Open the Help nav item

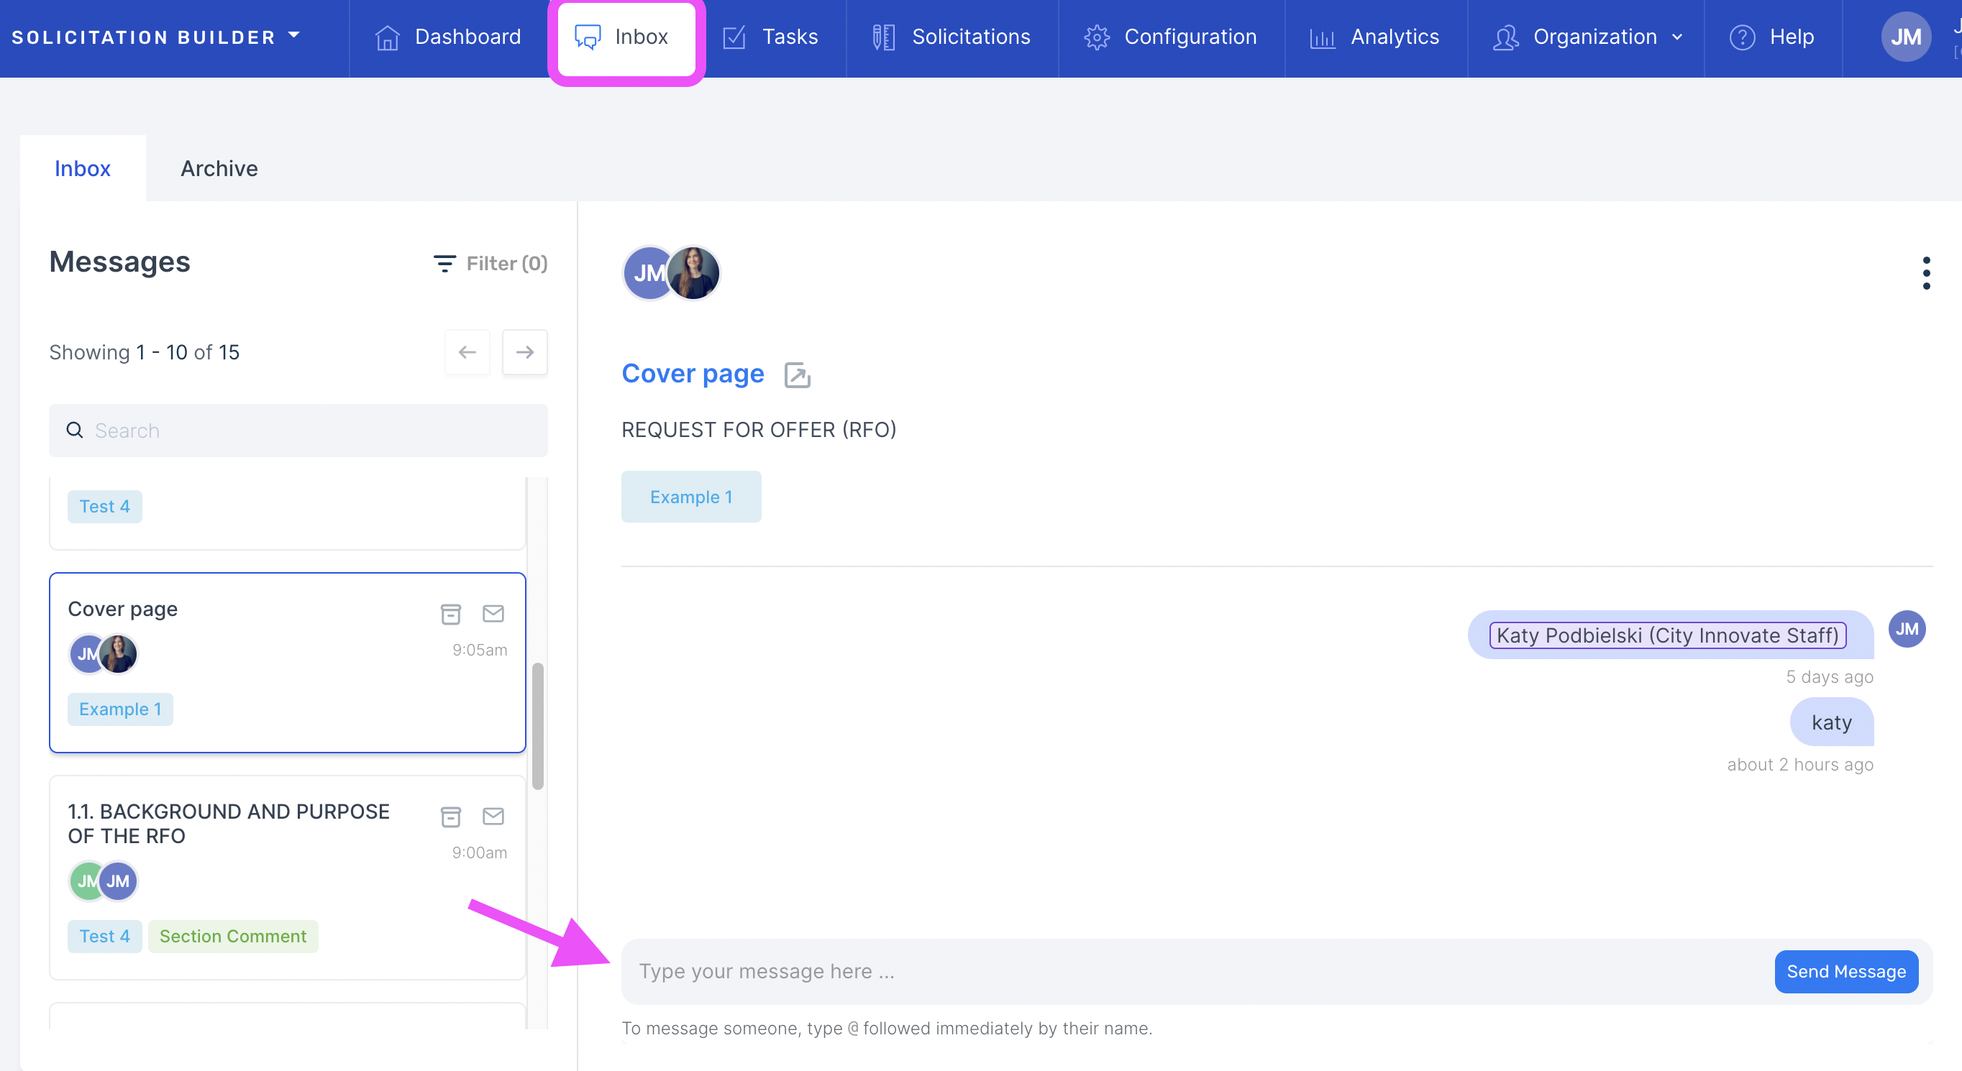point(1772,37)
